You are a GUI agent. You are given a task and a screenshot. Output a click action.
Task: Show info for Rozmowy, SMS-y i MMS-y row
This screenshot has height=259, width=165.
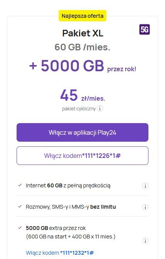[145, 207]
